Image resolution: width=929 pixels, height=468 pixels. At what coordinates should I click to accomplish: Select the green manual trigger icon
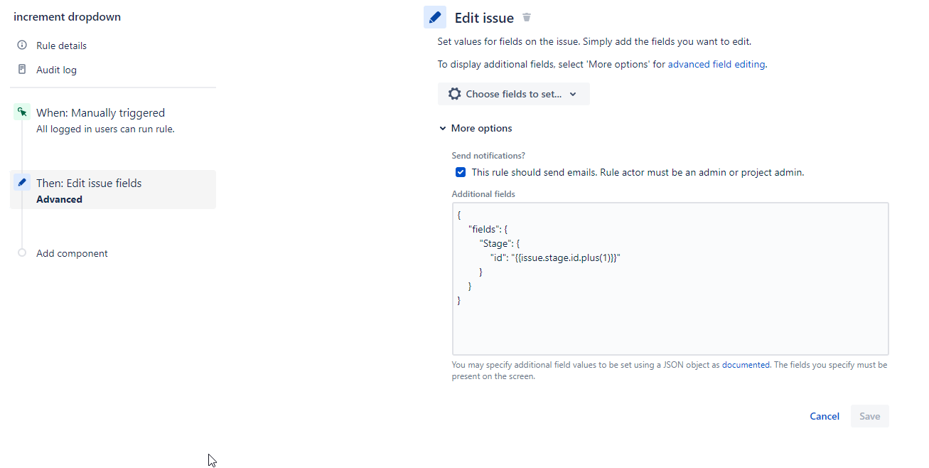[x=21, y=112]
